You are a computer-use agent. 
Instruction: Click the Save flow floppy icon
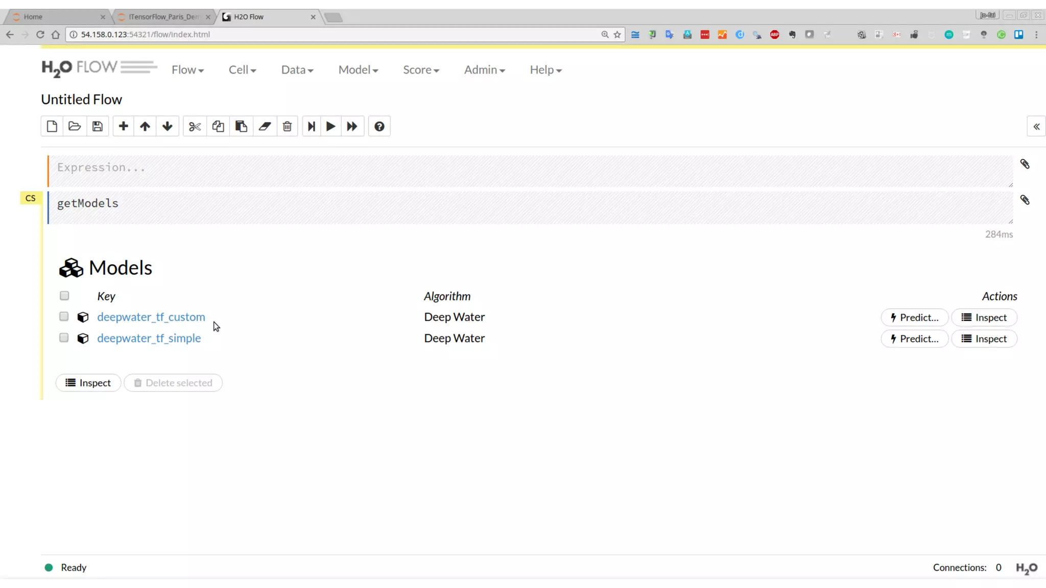pos(97,126)
